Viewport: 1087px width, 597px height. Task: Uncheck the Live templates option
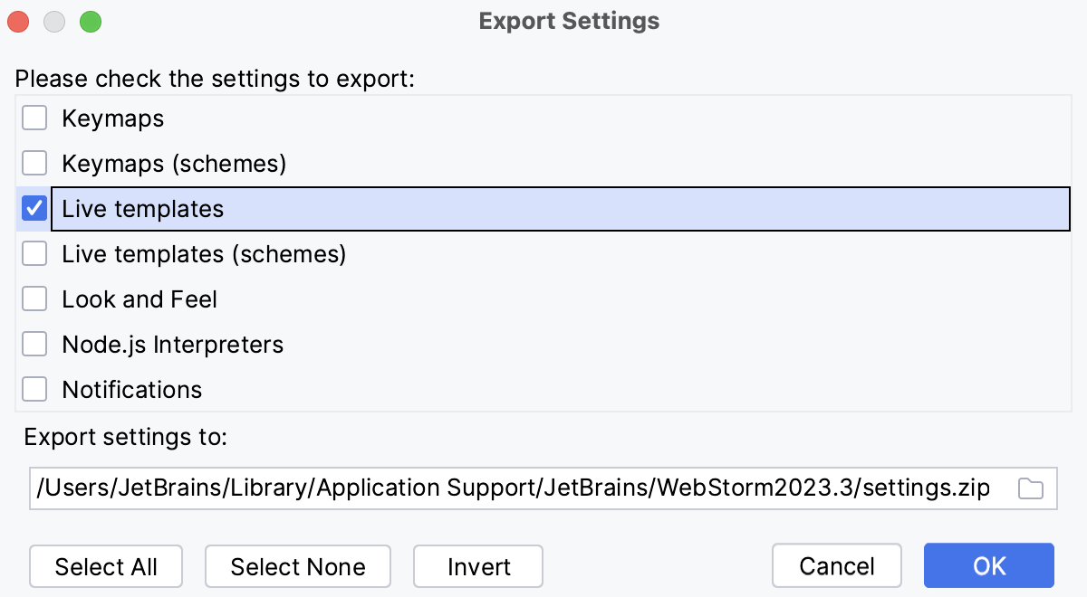[x=34, y=208]
